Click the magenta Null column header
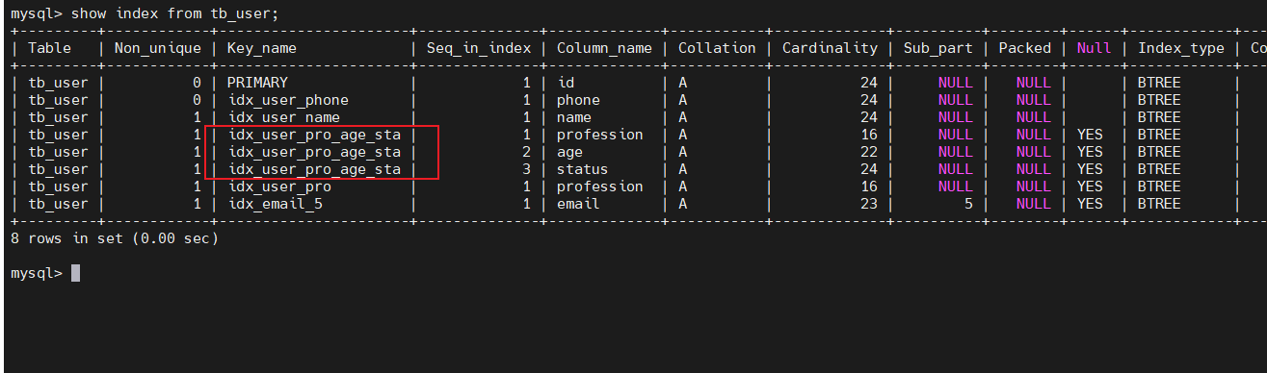1267x373 pixels. coord(1094,48)
